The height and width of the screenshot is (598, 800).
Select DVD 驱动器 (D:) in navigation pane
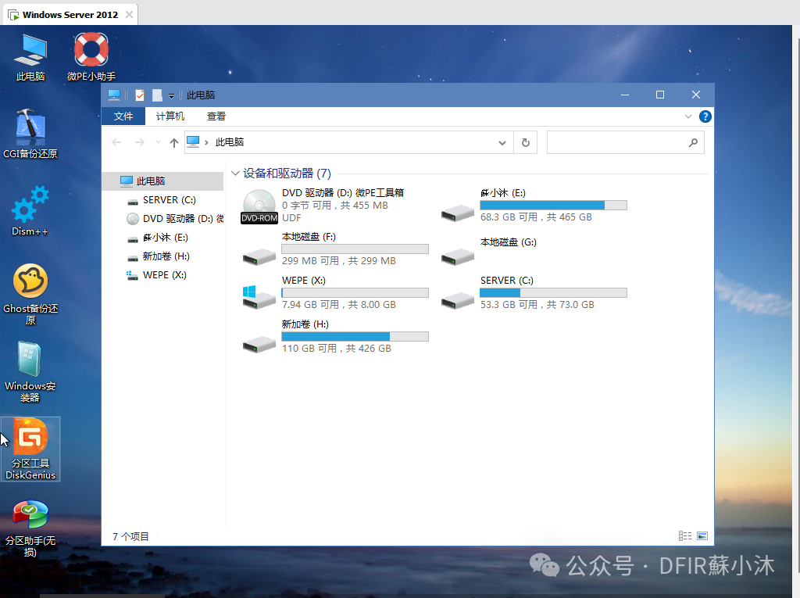[x=163, y=219]
